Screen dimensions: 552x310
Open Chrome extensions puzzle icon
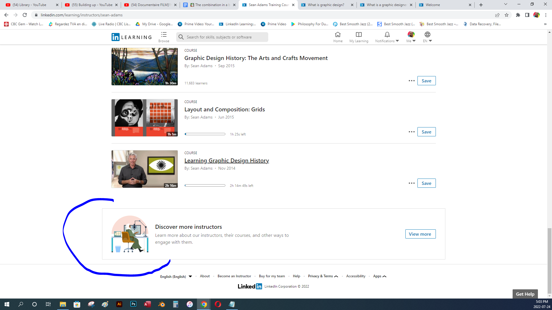(518, 15)
